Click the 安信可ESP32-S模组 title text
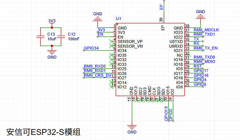 [x=43, y=132]
